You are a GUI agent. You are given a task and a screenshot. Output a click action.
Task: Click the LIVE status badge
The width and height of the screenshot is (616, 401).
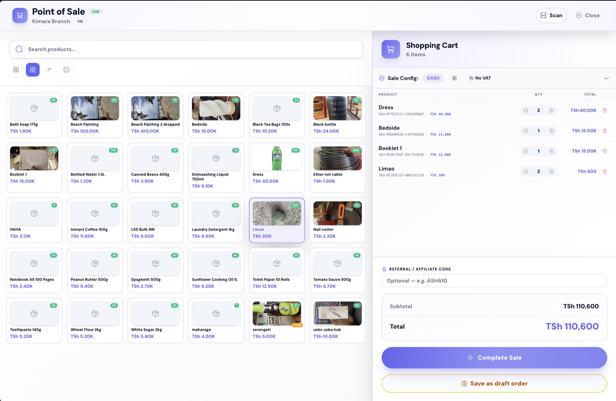[95, 12]
